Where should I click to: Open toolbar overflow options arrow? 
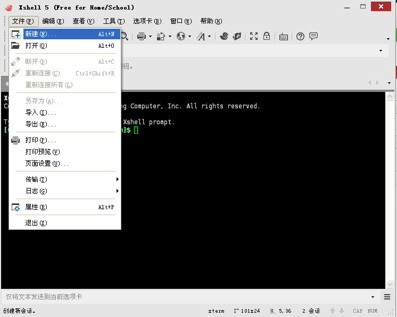388,39
